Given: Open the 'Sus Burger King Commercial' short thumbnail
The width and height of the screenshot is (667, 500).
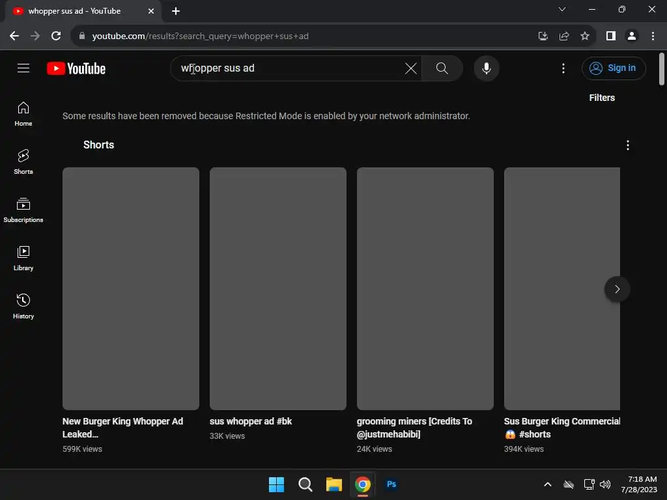Looking at the screenshot, I should [562, 288].
